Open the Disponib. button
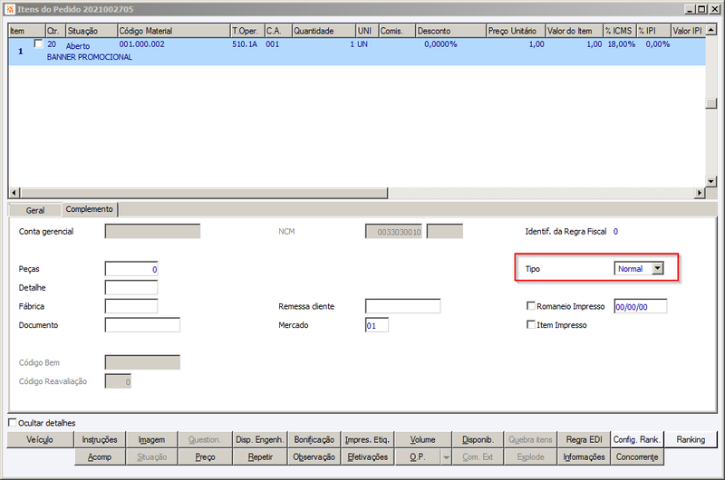 coord(478,439)
